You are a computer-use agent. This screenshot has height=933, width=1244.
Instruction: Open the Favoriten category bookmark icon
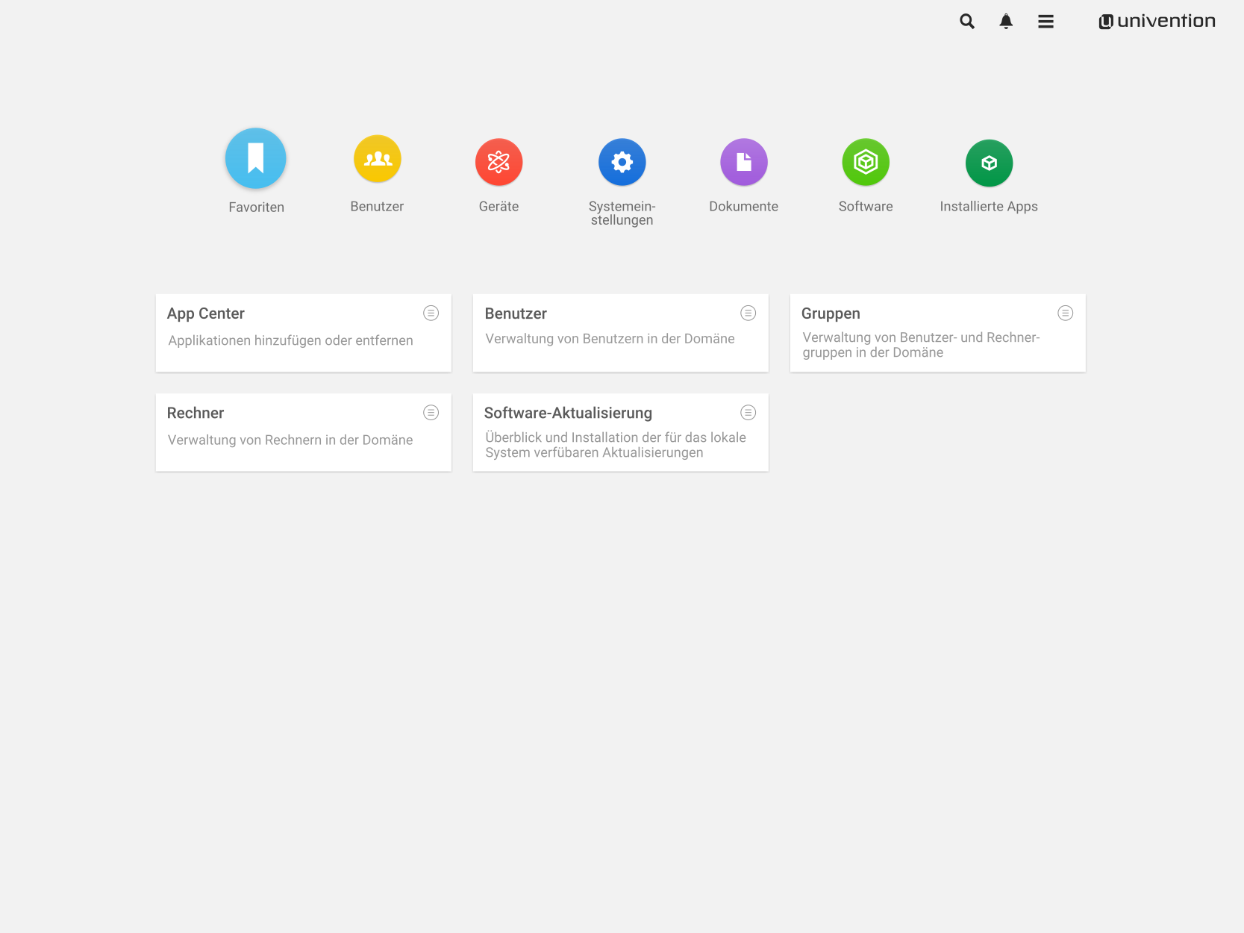tap(256, 158)
